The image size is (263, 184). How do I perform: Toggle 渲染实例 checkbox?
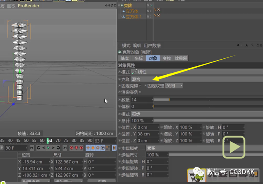coord(140,92)
